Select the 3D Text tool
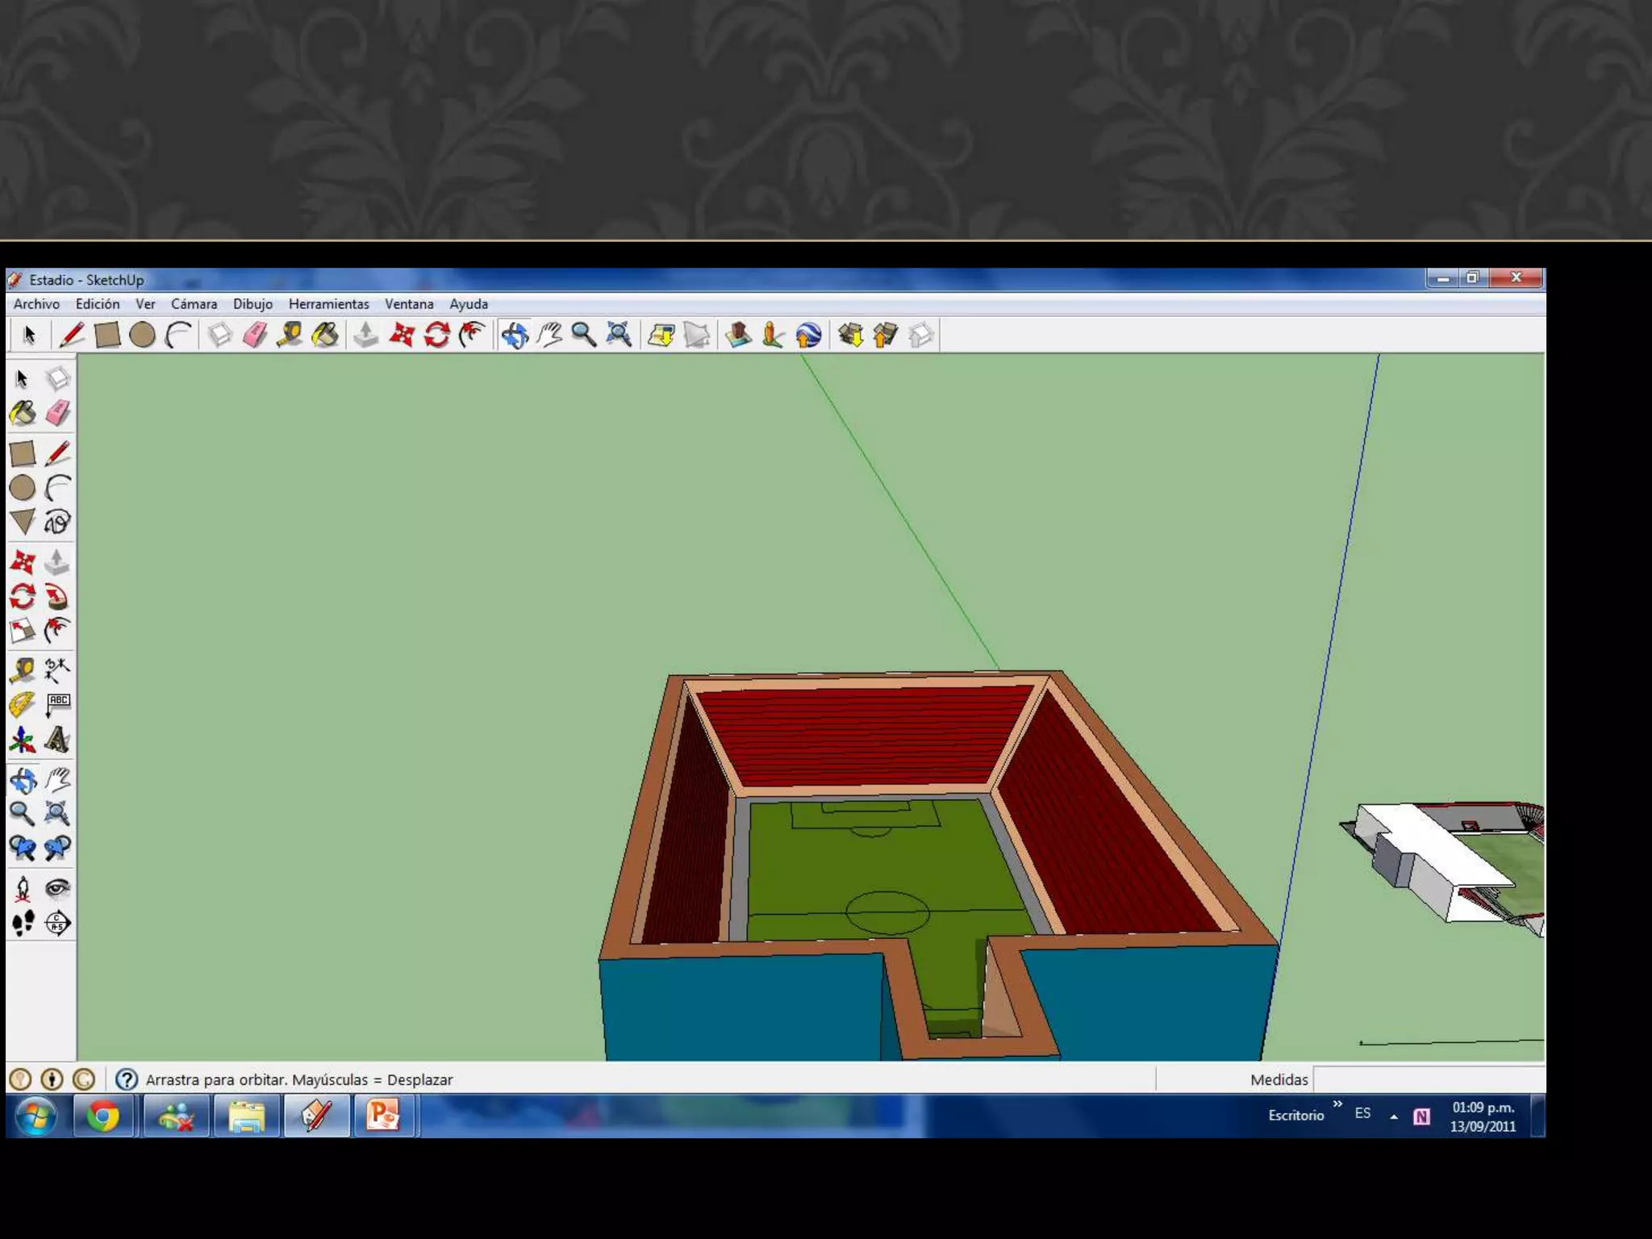This screenshot has height=1239, width=1652. pos(57,740)
